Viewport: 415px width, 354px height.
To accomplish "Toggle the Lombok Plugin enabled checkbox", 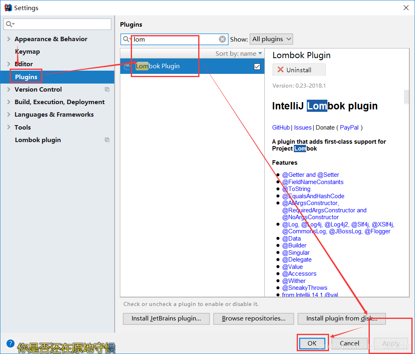I will click(x=257, y=67).
